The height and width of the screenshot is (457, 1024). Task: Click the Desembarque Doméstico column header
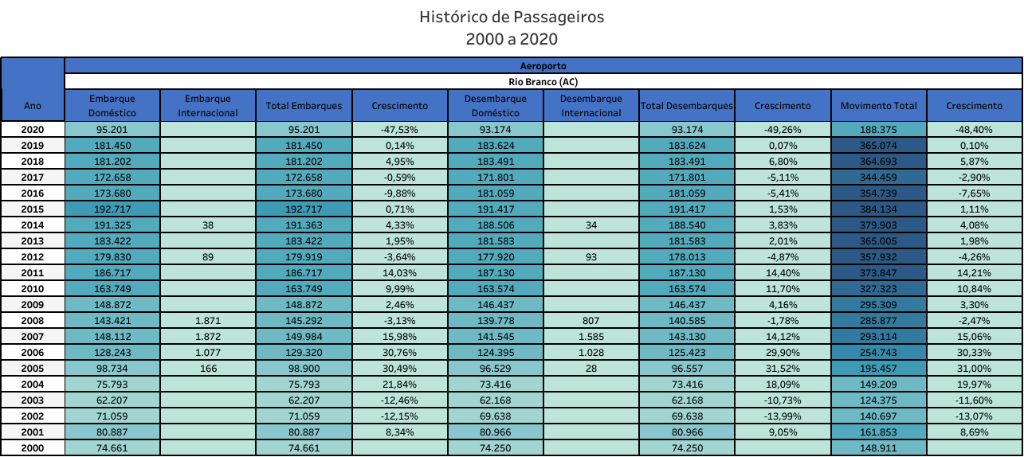[x=495, y=106]
